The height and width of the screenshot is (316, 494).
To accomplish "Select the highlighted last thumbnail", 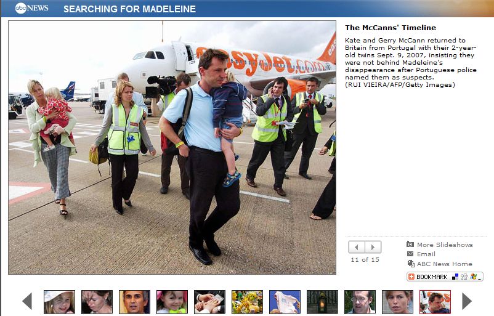I will point(435,302).
